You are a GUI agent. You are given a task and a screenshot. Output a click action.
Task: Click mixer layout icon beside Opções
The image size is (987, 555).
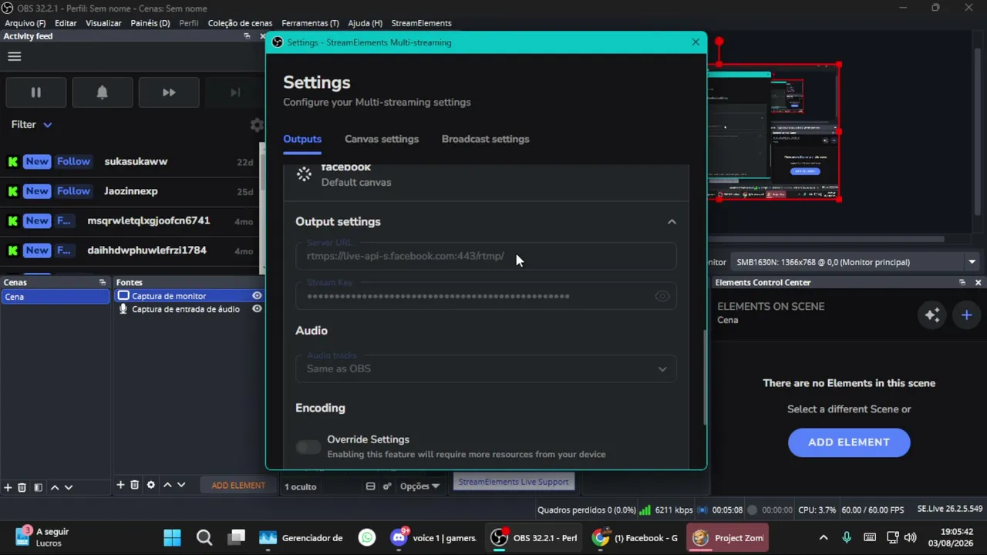point(370,486)
